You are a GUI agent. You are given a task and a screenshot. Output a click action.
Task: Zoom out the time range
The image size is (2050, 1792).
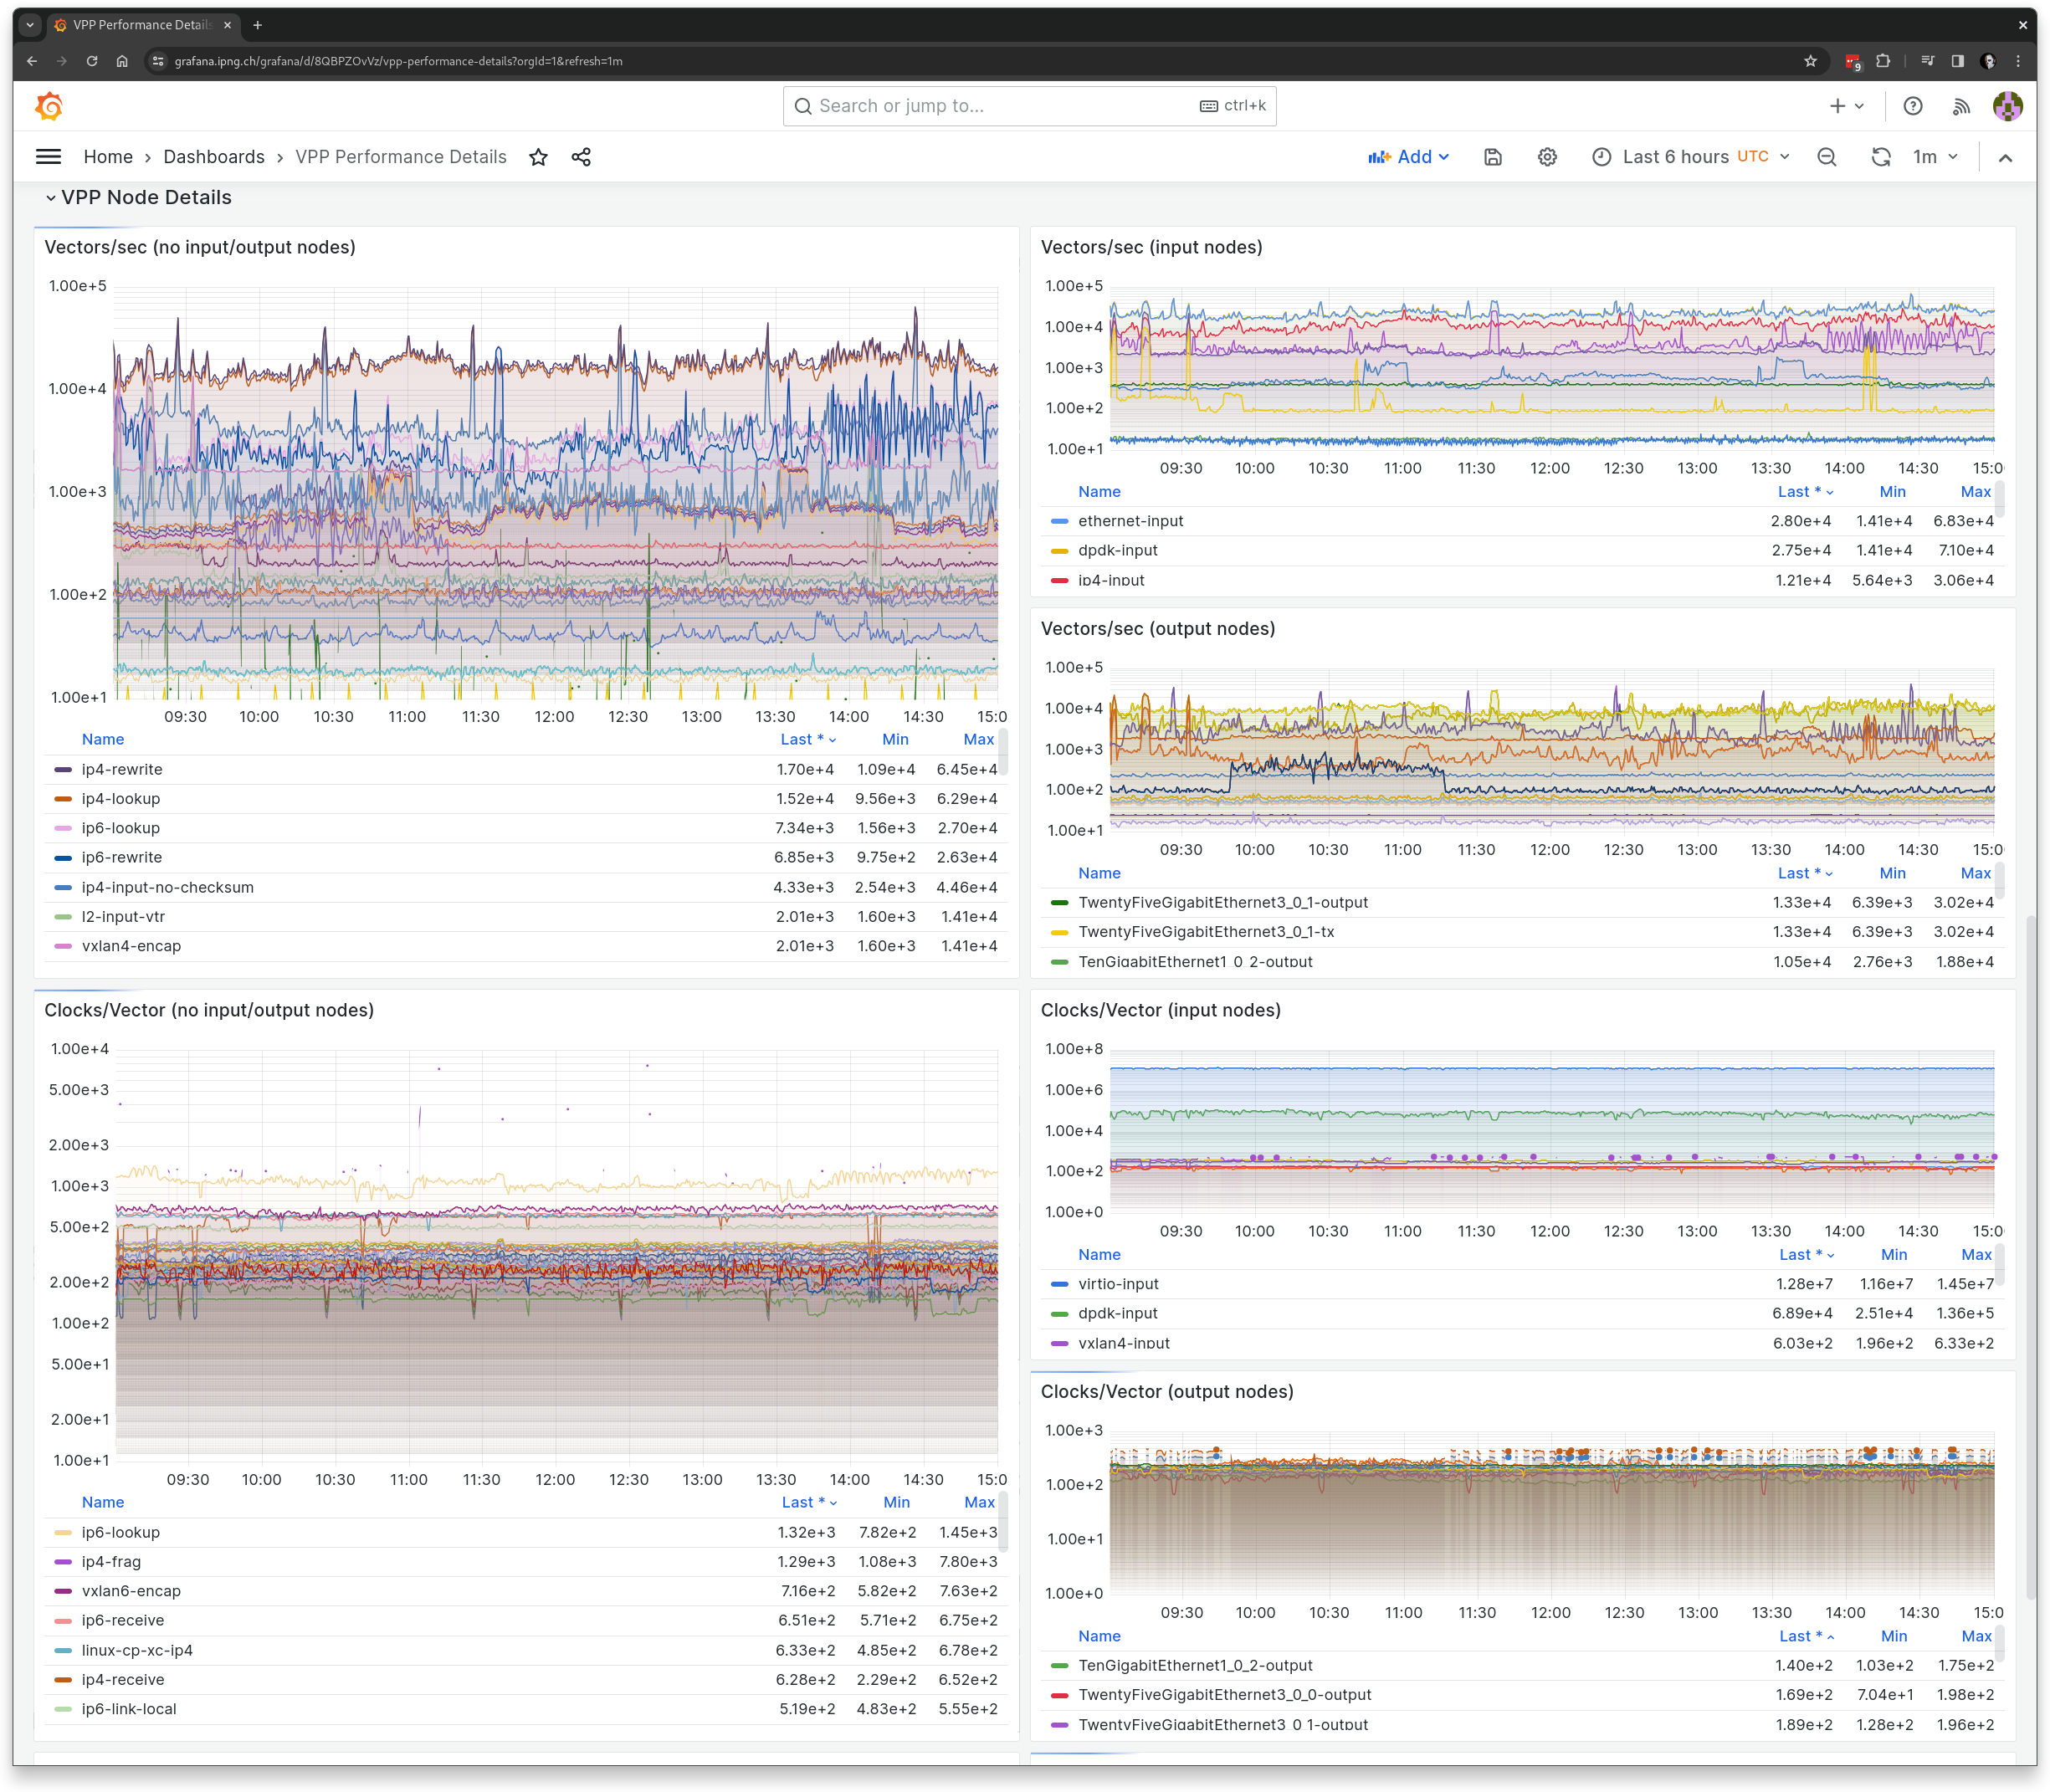click(x=1827, y=157)
